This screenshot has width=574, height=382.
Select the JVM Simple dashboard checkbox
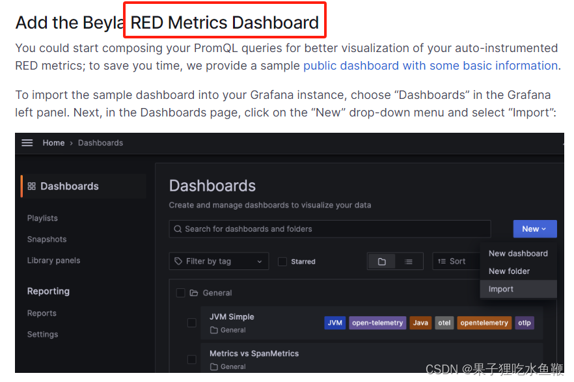pyautogui.click(x=191, y=323)
